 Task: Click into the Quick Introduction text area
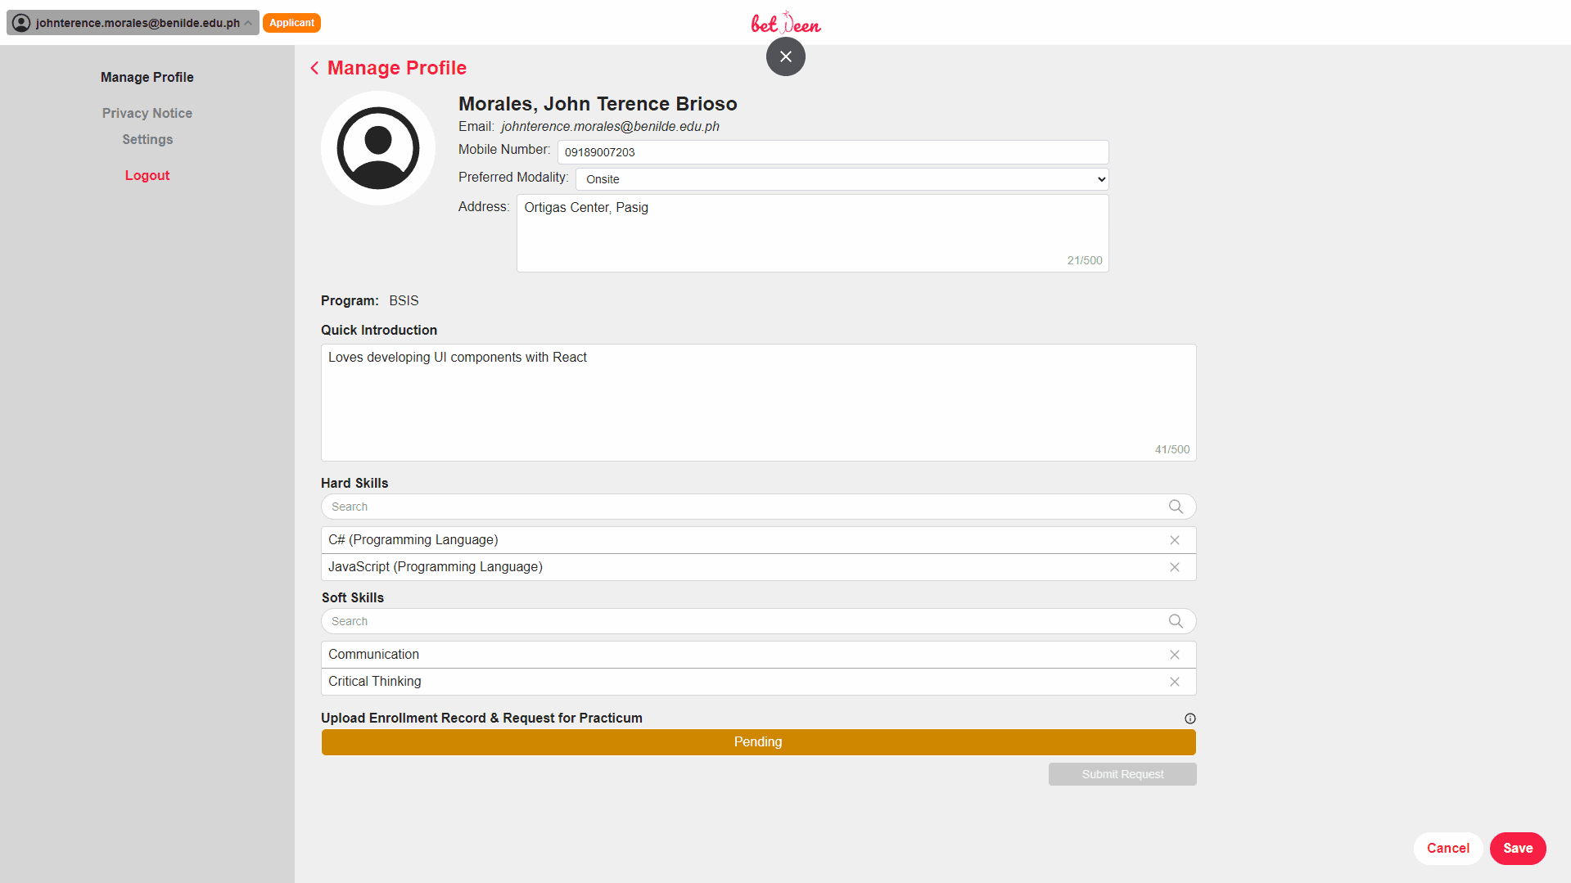click(758, 402)
